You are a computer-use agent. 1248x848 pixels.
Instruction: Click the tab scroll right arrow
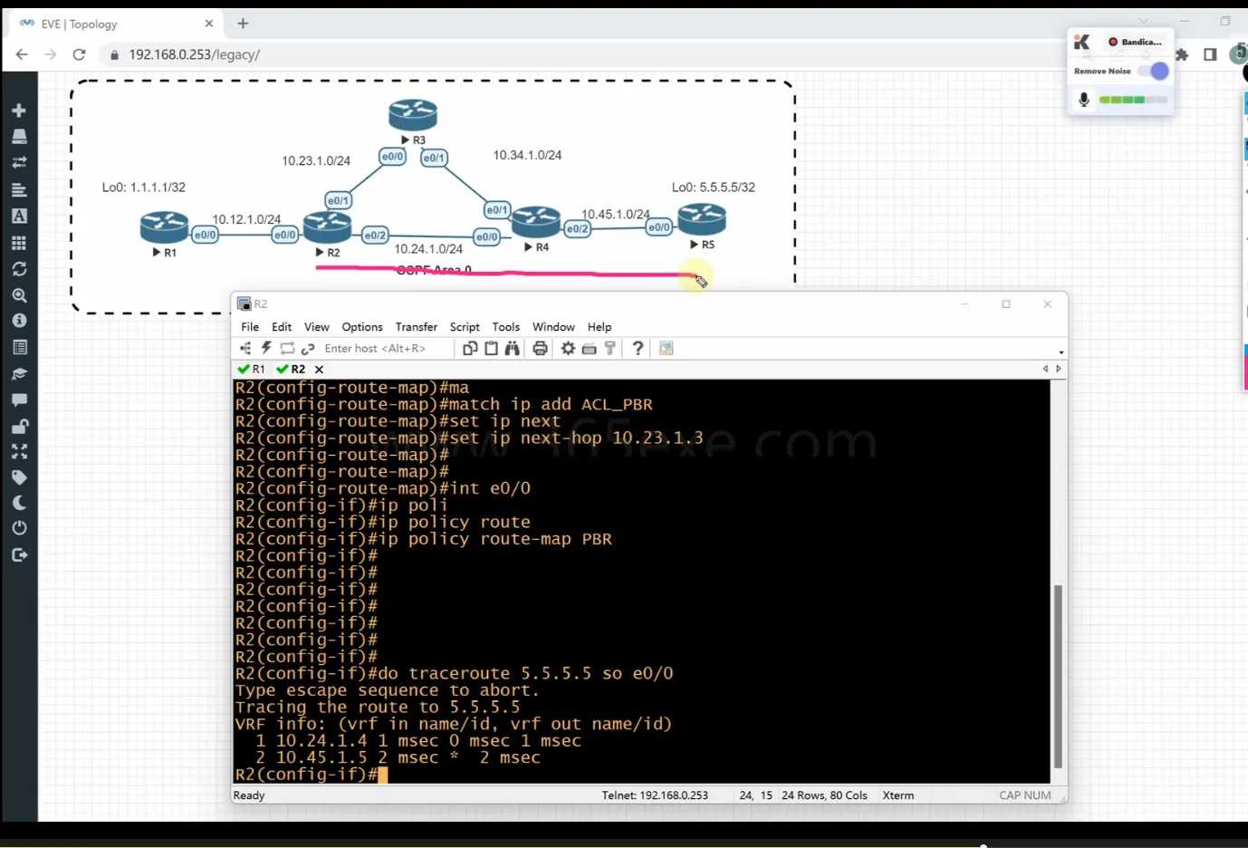(1058, 369)
